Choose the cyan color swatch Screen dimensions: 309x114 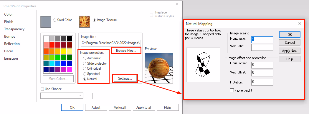52,63
